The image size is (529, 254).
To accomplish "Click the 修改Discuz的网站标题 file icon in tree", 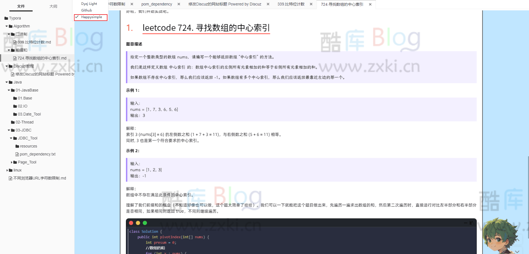I will coord(13,74).
